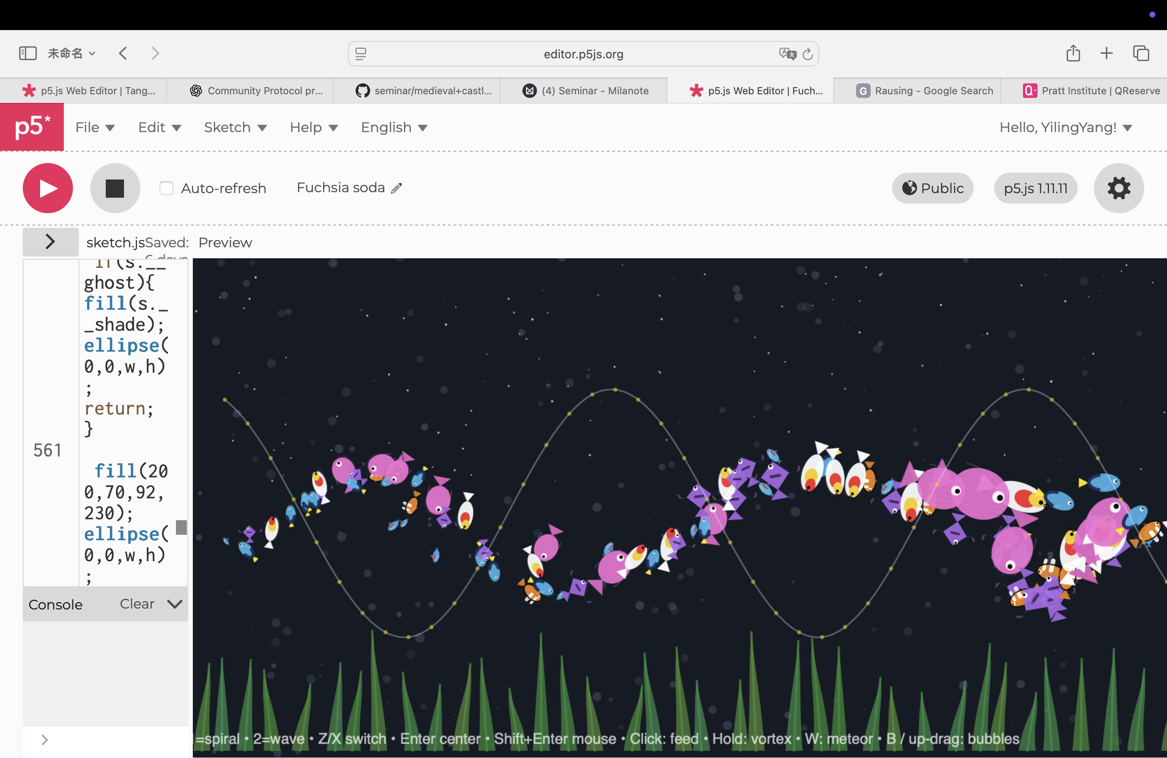Viewport: 1167px width, 758px height.
Task: Open the Hello, YilingYang! account dropdown
Action: pyautogui.click(x=1065, y=128)
